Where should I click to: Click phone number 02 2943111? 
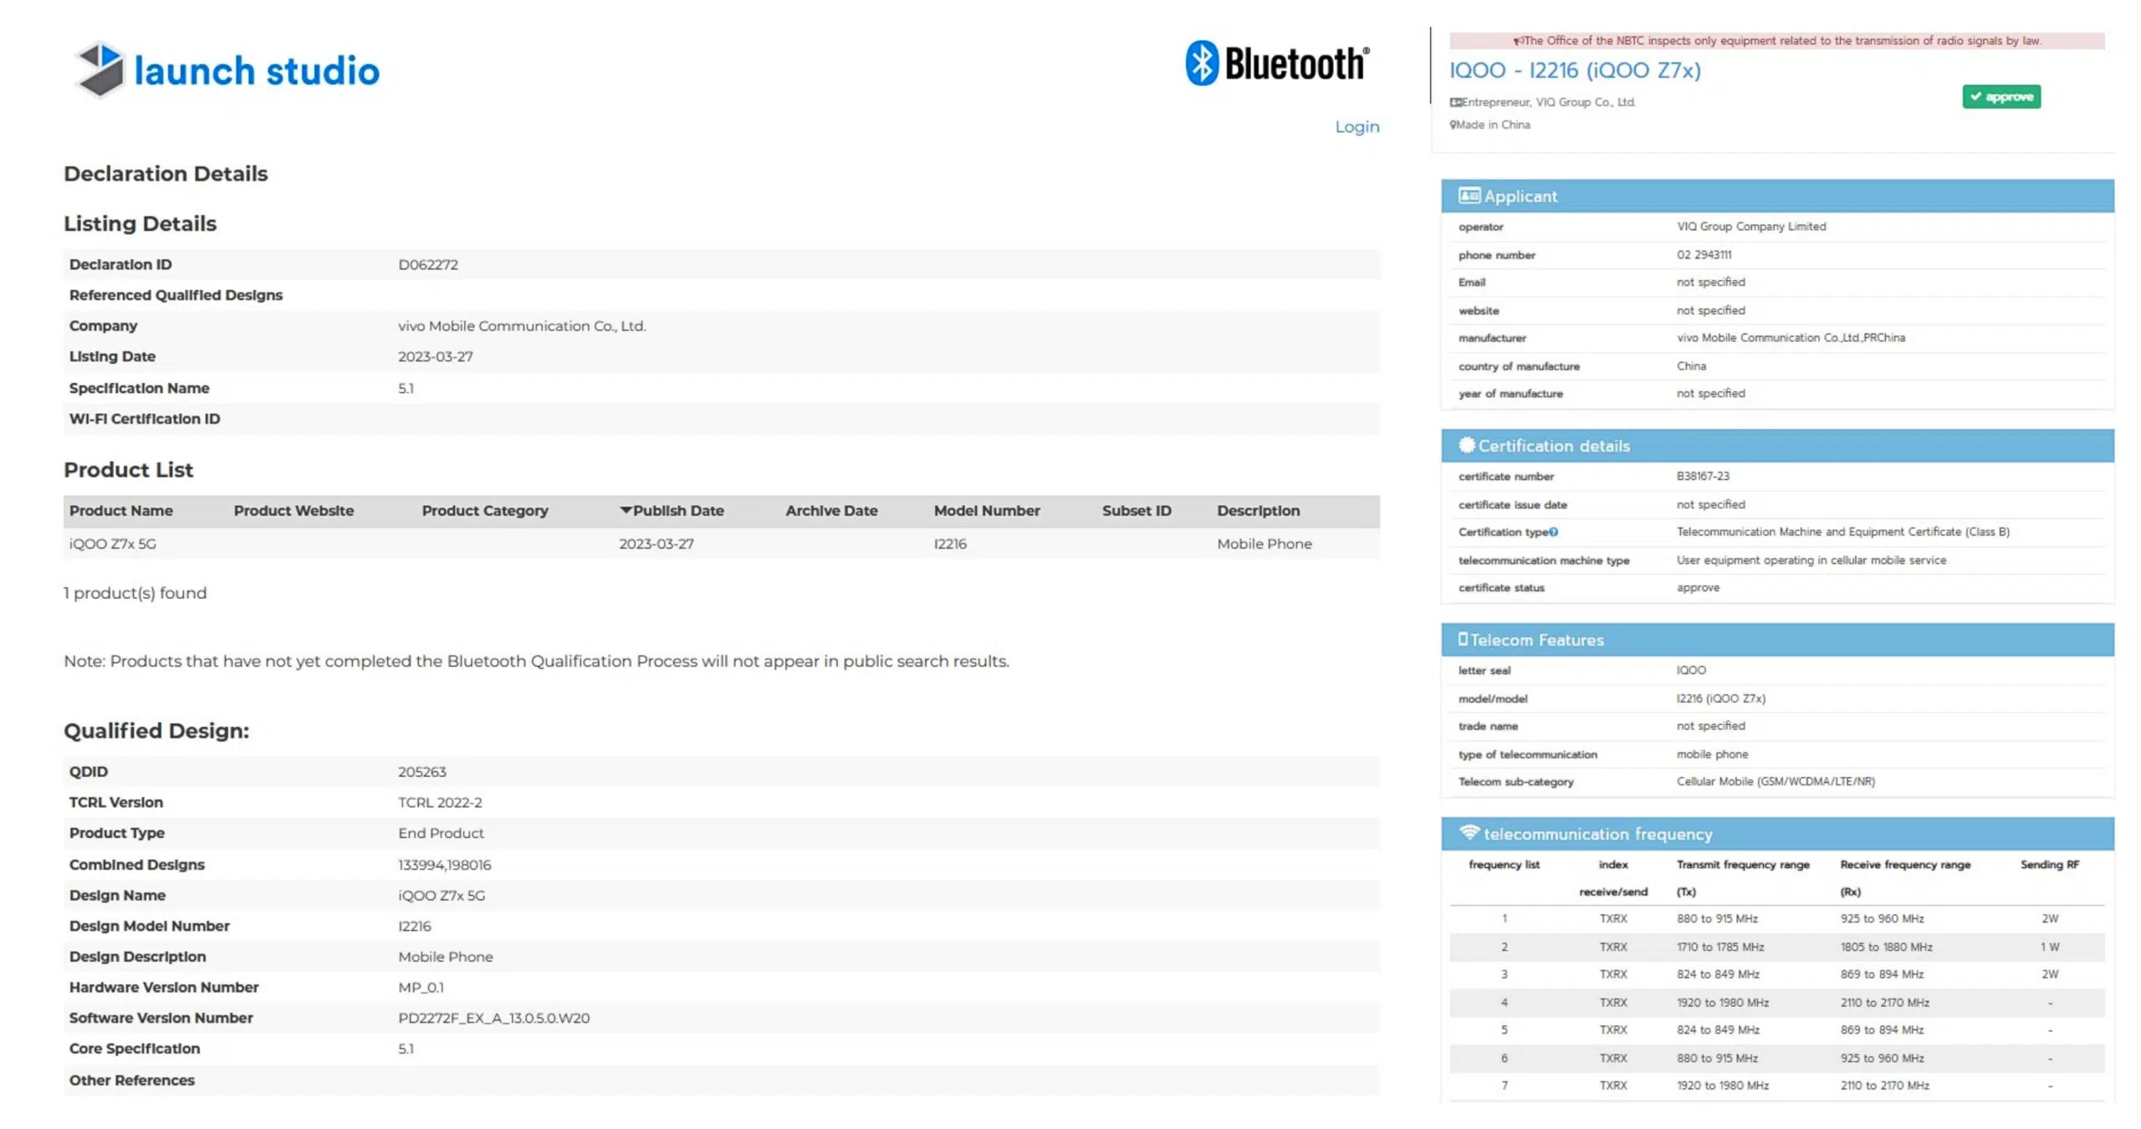pyautogui.click(x=1703, y=254)
